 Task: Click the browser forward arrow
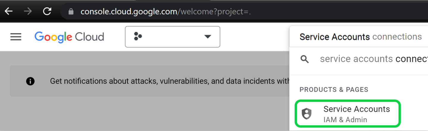[28, 12]
